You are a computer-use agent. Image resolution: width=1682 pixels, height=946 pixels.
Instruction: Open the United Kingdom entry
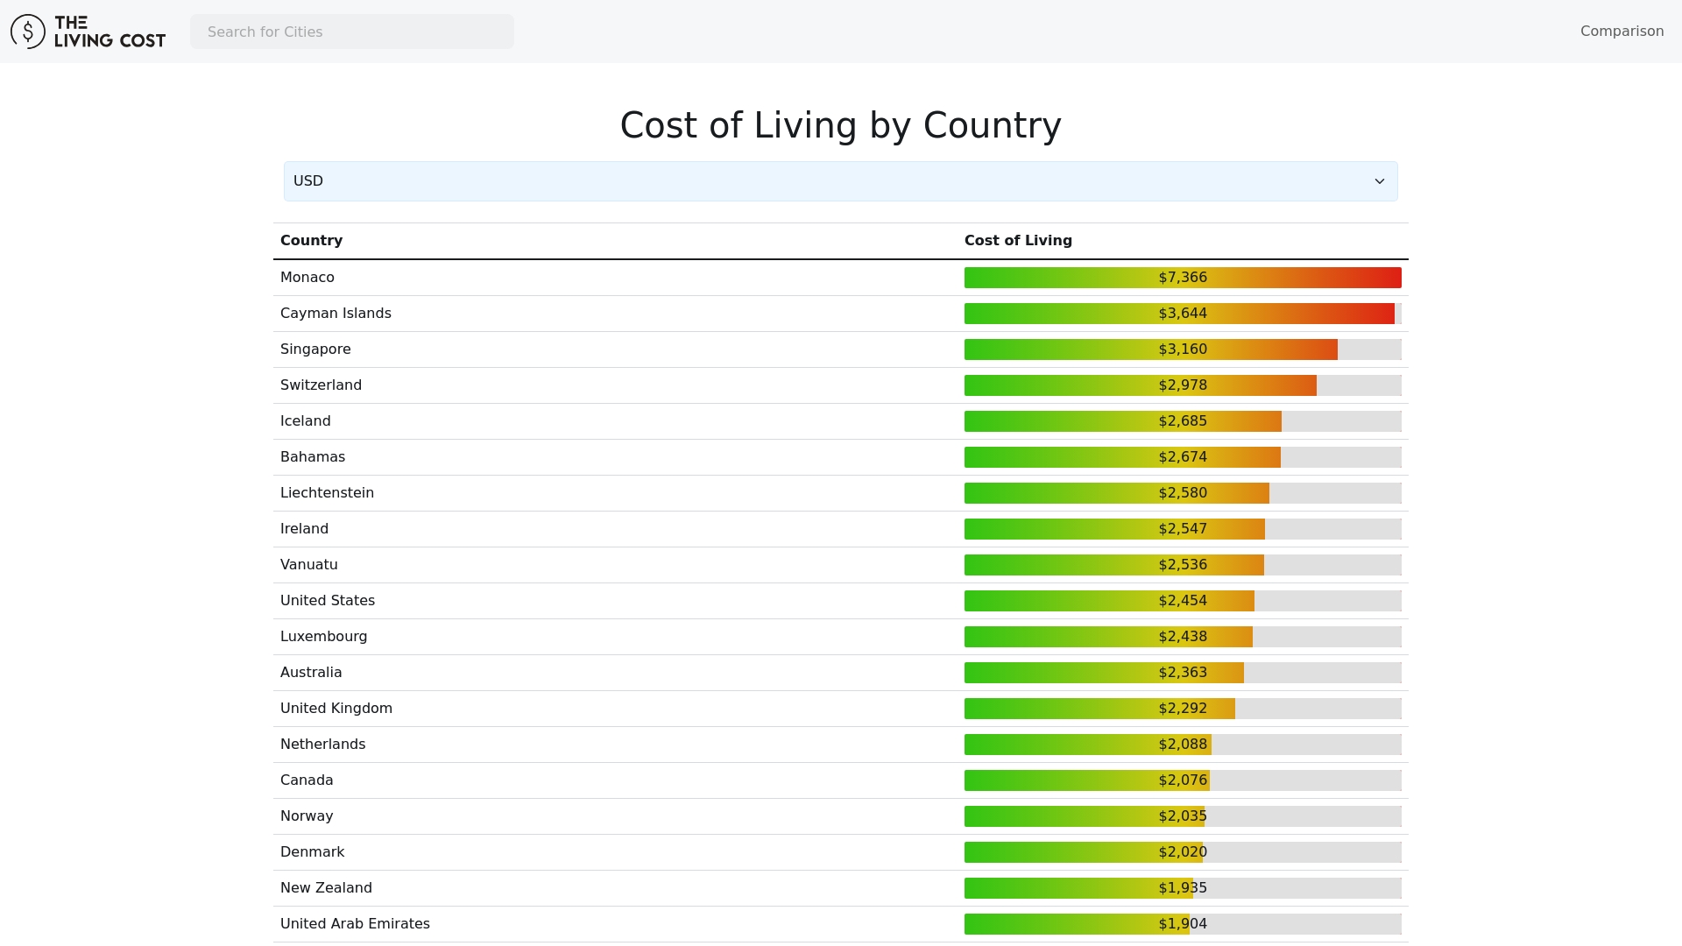point(336,709)
